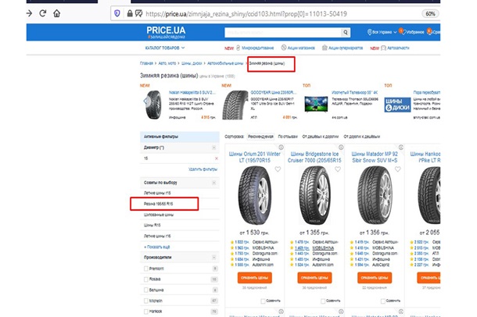Tick the Rosava manufacturer filter
The width and height of the screenshot is (477, 317).
click(146, 278)
